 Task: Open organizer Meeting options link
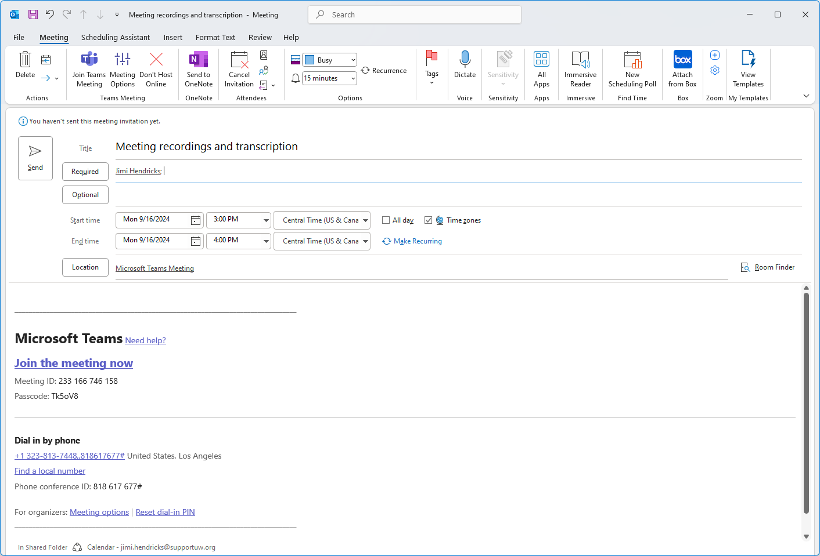(x=99, y=512)
